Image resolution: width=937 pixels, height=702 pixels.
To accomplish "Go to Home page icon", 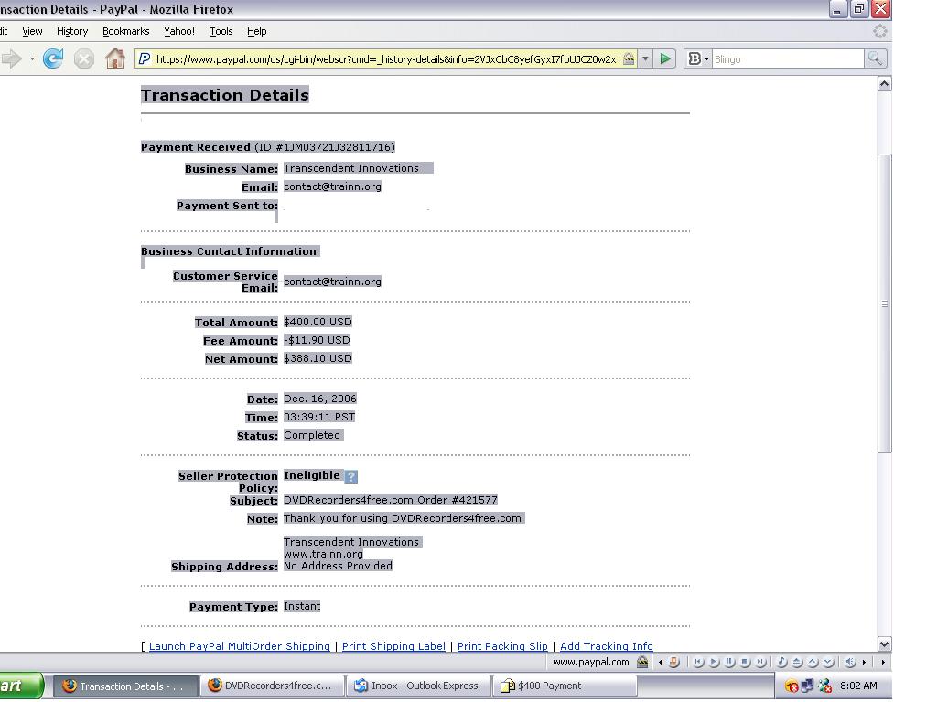I will coord(114,58).
